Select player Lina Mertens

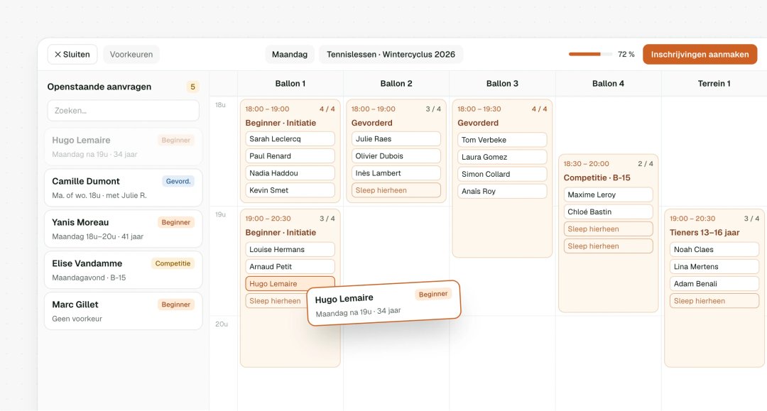(x=714, y=266)
